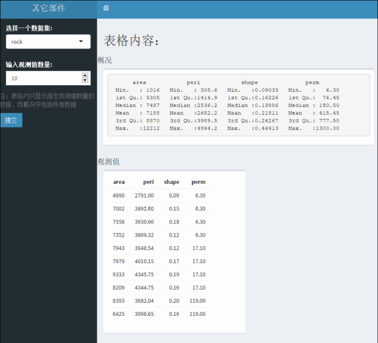The image size is (378, 343).
Task: Select area Max. :12212 in summary
Action: pyautogui.click(x=138, y=128)
